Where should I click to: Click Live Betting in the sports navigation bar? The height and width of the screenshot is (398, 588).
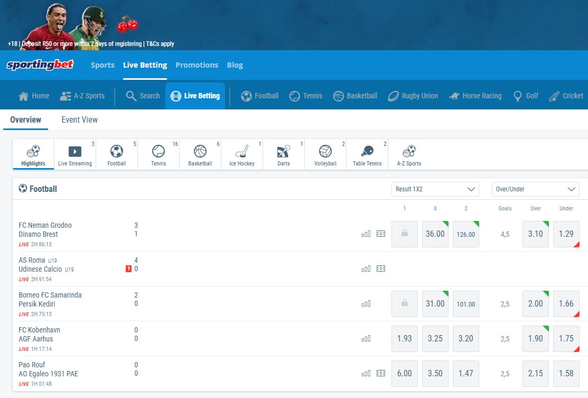pos(195,96)
